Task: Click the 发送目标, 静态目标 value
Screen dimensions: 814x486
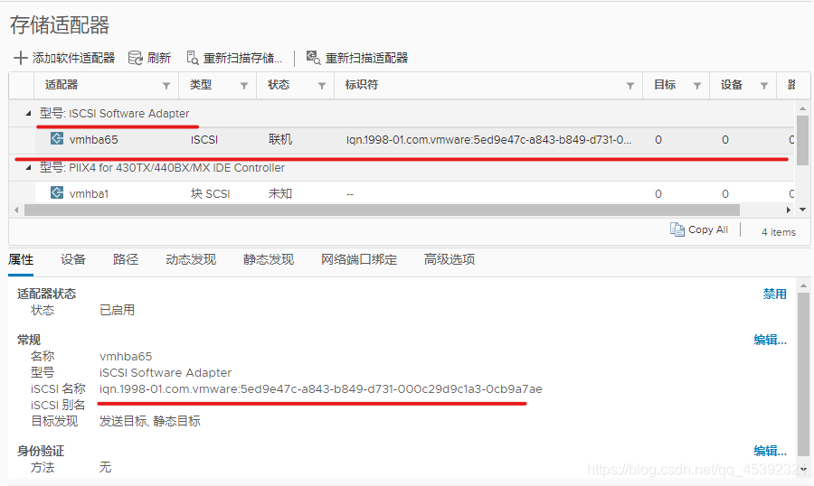Action: 150,421
